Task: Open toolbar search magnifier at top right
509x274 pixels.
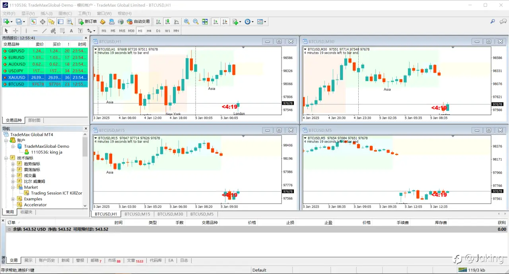Action: [492, 22]
